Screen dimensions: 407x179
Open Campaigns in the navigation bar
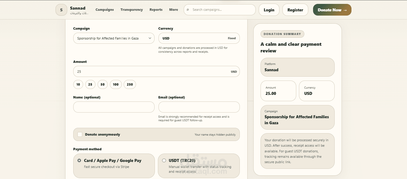click(105, 10)
